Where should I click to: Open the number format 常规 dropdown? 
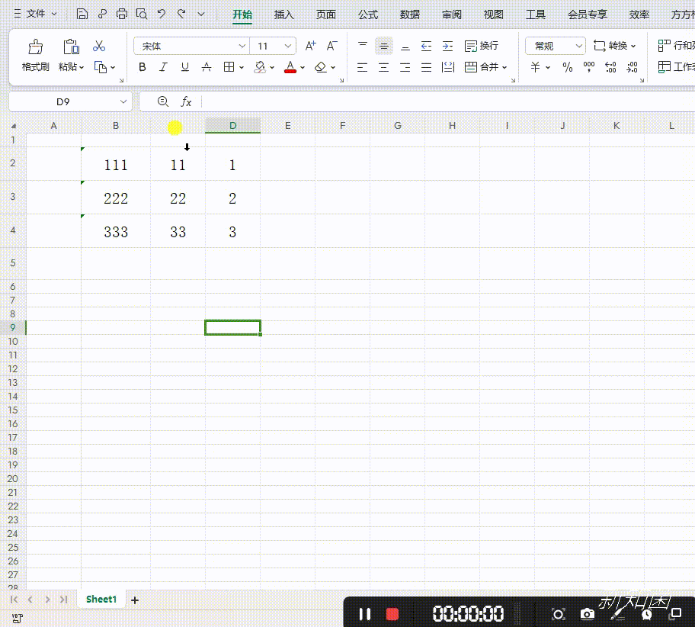[578, 46]
